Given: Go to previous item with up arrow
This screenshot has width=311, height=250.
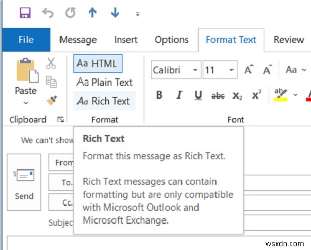Looking at the screenshot, I should click(93, 12).
